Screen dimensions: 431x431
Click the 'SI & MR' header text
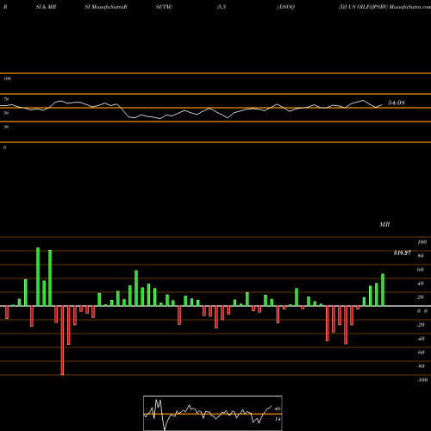[x=46, y=7]
